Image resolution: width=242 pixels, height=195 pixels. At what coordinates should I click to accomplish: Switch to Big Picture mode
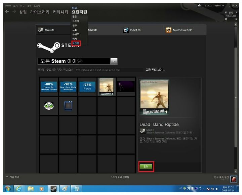pos(231,15)
